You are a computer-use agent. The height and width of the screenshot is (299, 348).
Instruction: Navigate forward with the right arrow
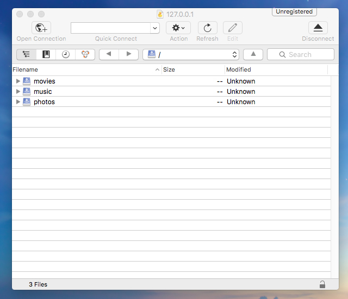click(x=128, y=54)
